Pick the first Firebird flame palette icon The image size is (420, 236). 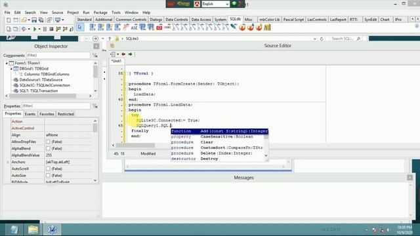[242, 28]
